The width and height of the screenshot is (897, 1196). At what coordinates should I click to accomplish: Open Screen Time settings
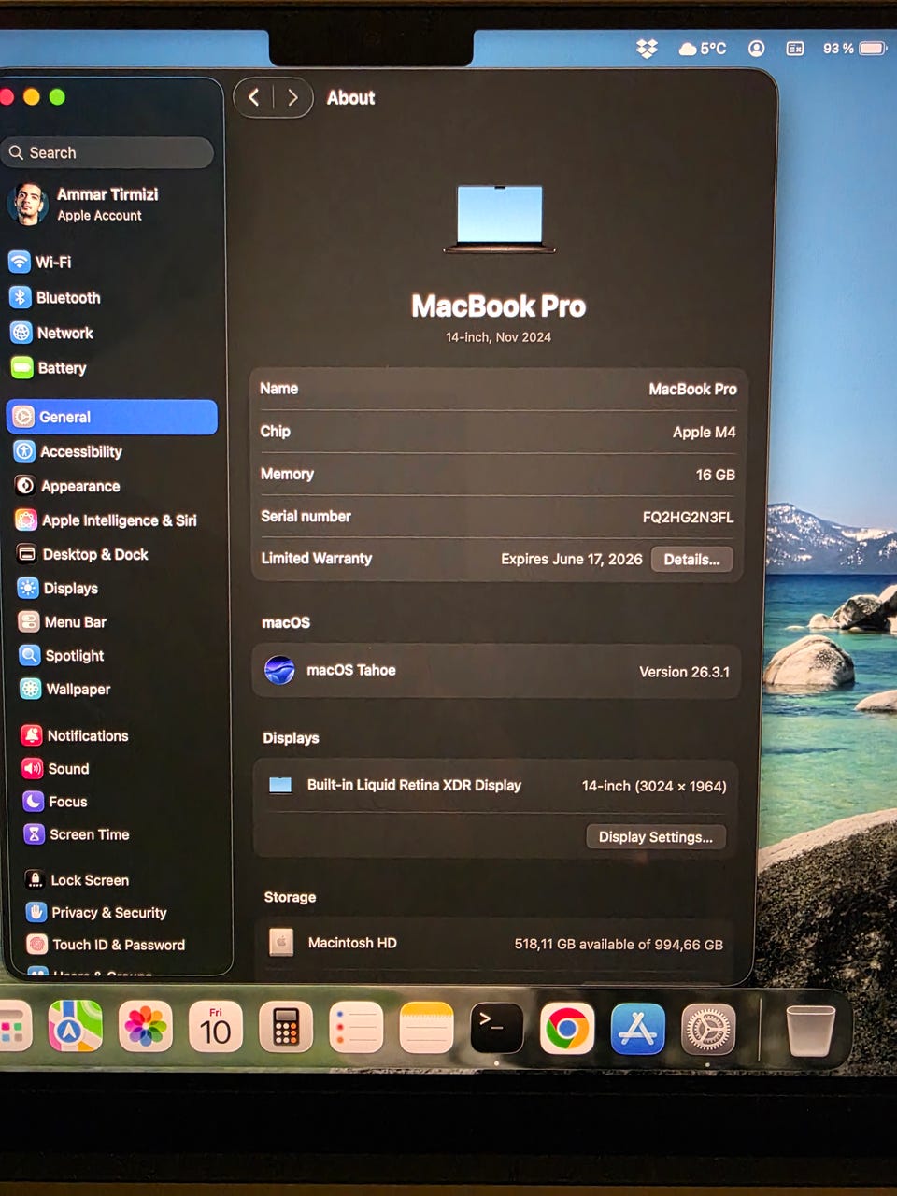[78, 833]
